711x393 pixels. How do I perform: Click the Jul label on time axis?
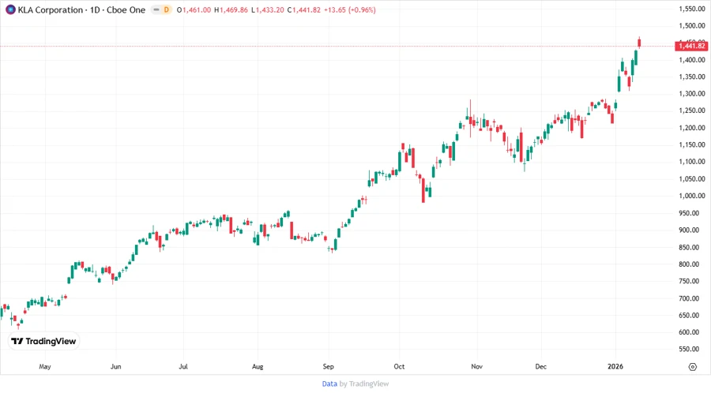pyautogui.click(x=183, y=367)
